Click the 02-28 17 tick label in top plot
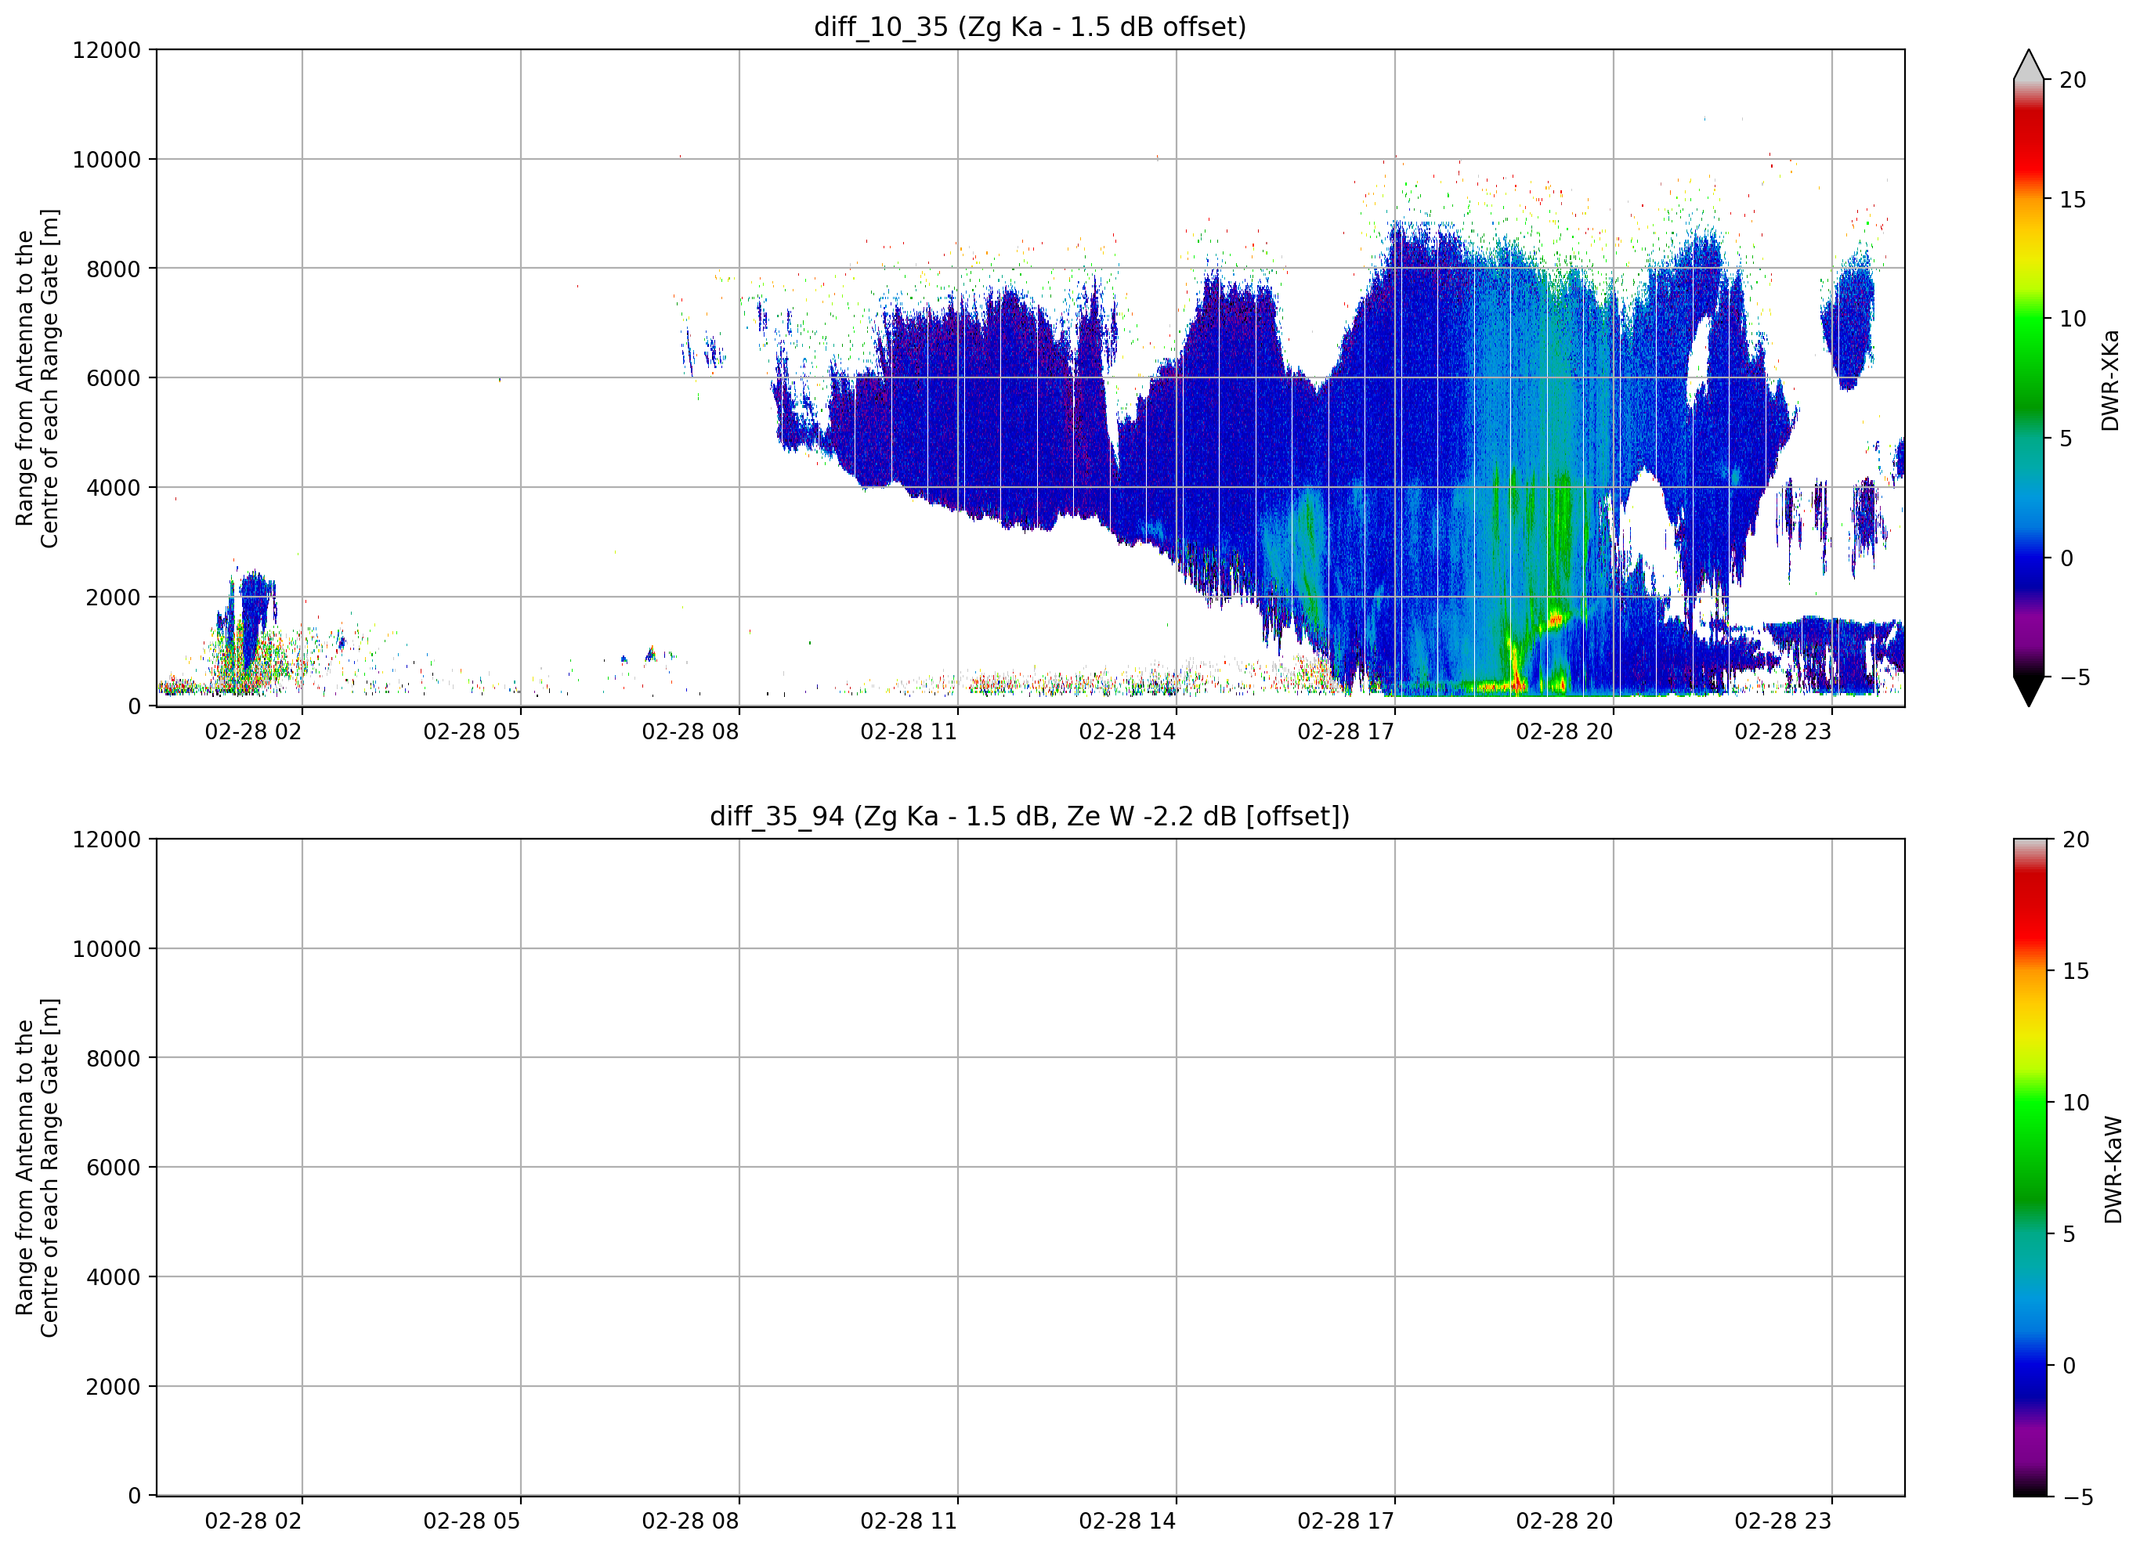This screenshot has width=2140, height=1549. pos(1346,731)
